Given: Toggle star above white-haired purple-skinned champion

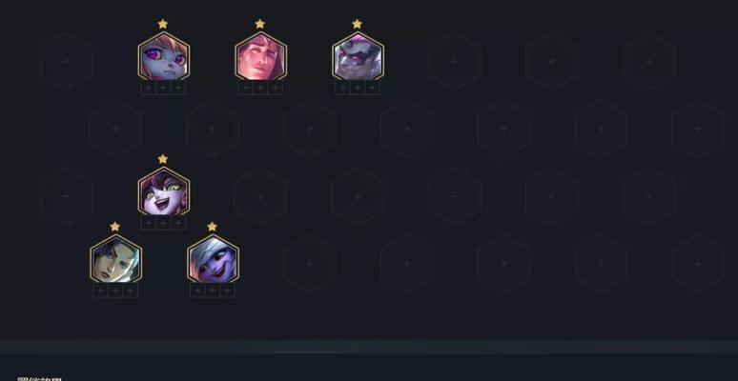Looking at the screenshot, I should [212, 227].
